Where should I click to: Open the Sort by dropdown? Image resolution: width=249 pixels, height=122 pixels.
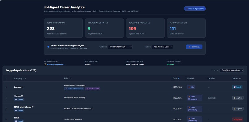coord(231,70)
